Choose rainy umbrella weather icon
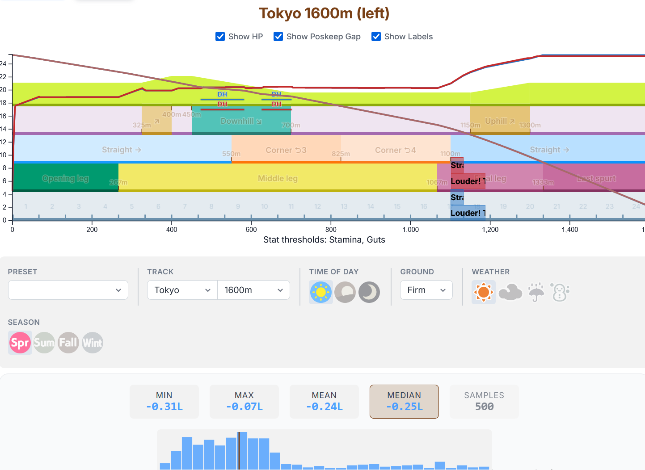This screenshot has height=470, width=645. click(x=536, y=292)
